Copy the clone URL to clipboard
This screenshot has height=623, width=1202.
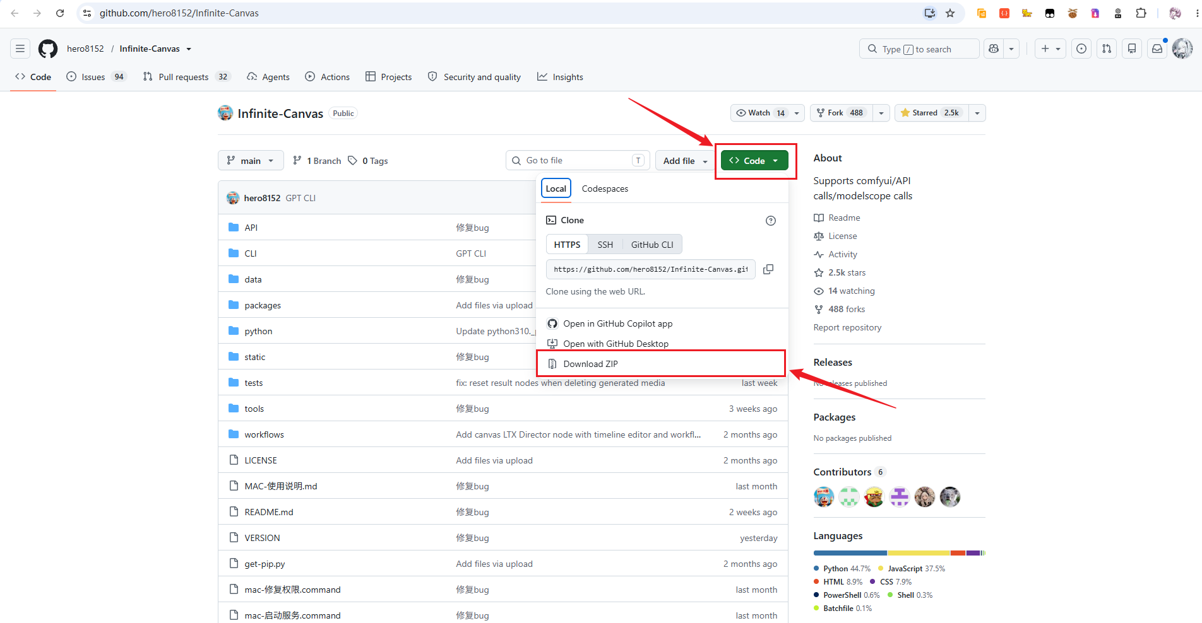tap(768, 269)
